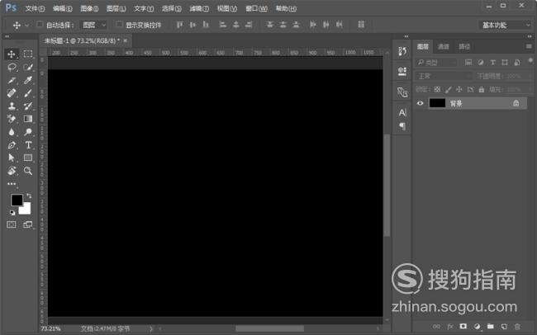Select the Rectangle shape tool
Image resolution: width=537 pixels, height=335 pixels.
pyautogui.click(x=28, y=158)
